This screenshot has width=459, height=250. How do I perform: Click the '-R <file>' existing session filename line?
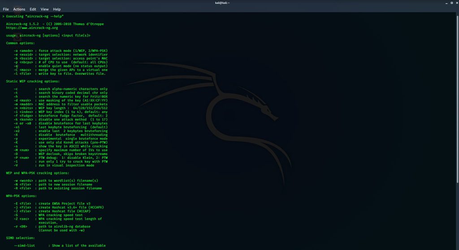[58, 188]
